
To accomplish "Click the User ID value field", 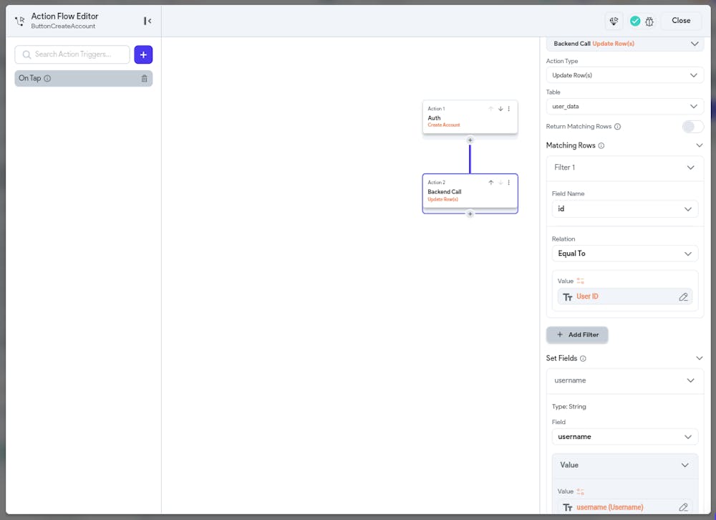I will [624, 297].
